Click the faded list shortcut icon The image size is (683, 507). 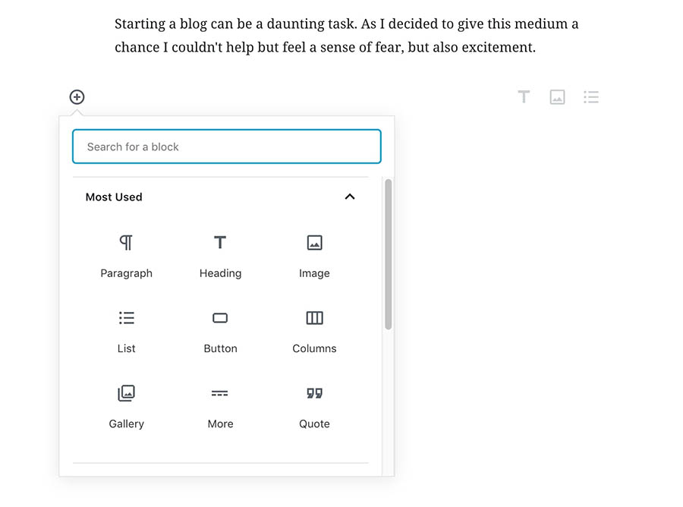[x=591, y=96]
